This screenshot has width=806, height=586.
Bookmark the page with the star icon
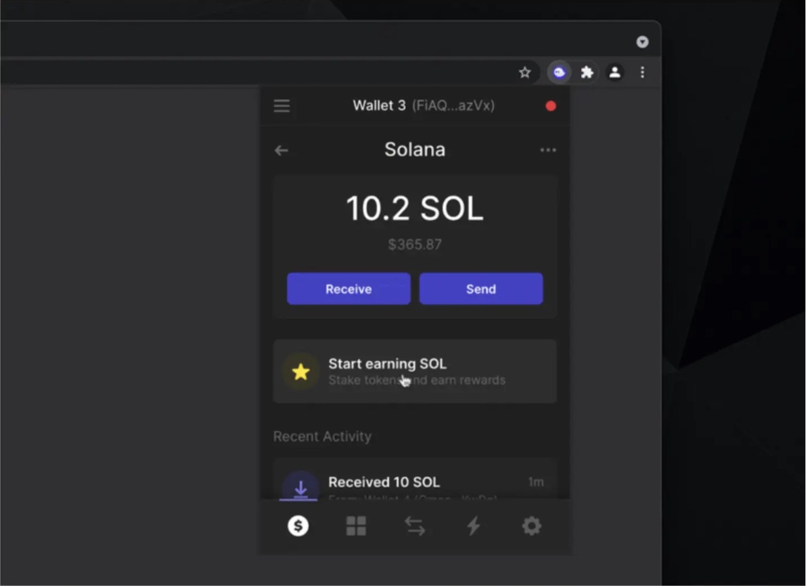pos(525,72)
